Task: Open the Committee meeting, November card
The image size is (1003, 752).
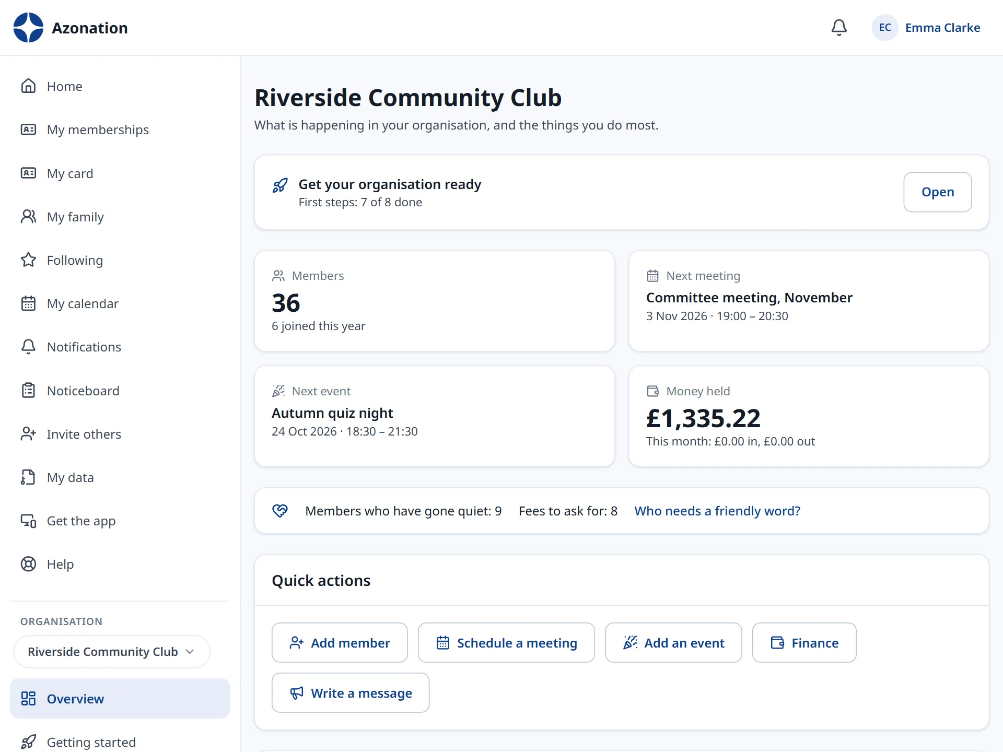Action: 809,301
